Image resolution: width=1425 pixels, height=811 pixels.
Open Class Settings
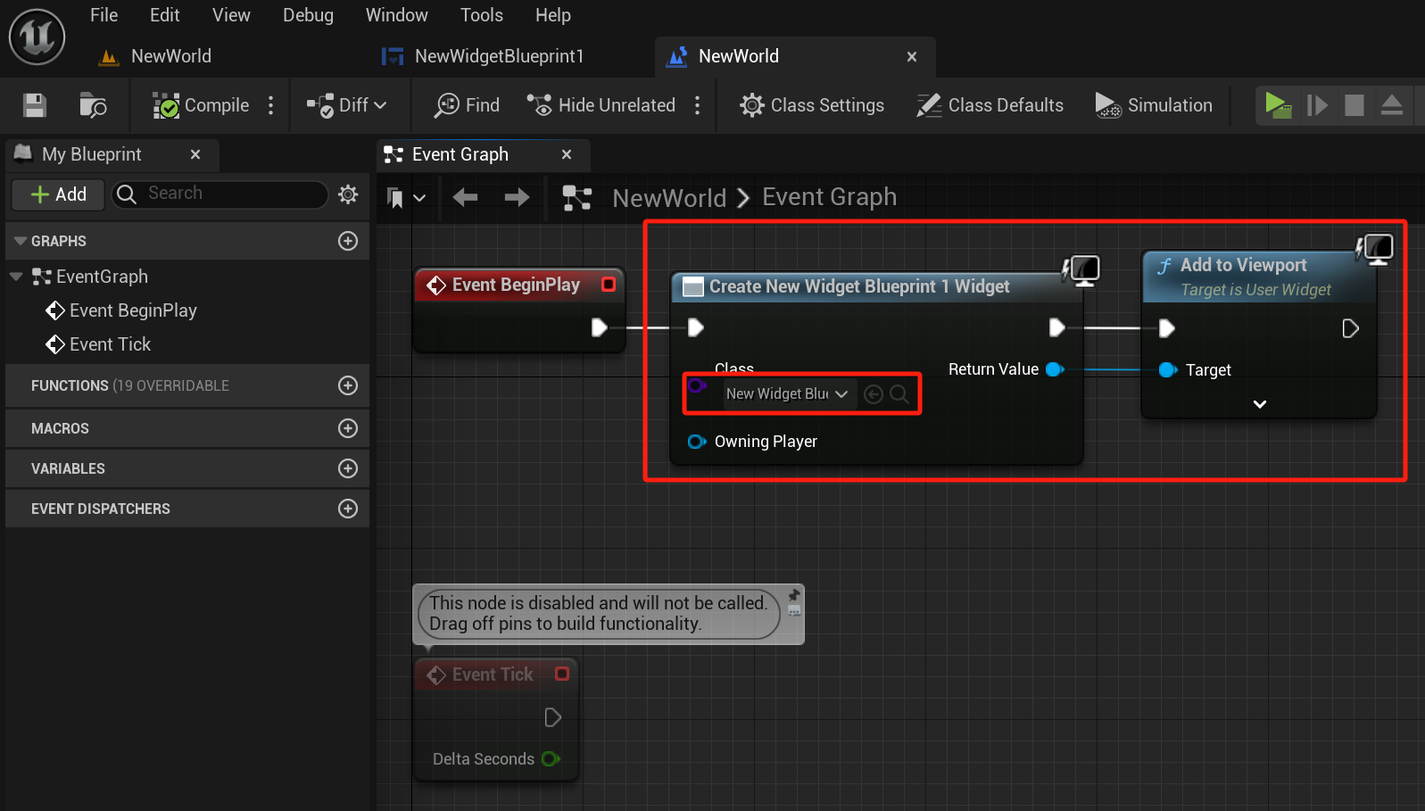[812, 105]
